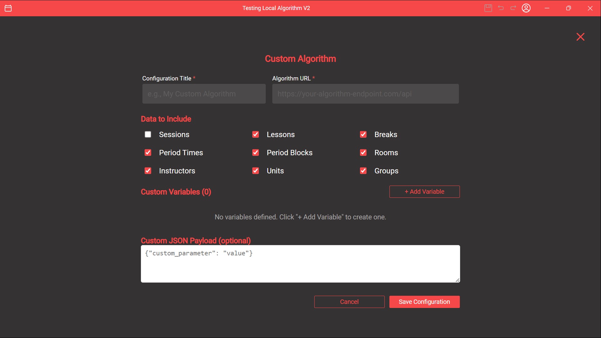
Task: Enable the Sessions checkbox
Action: pyautogui.click(x=148, y=135)
